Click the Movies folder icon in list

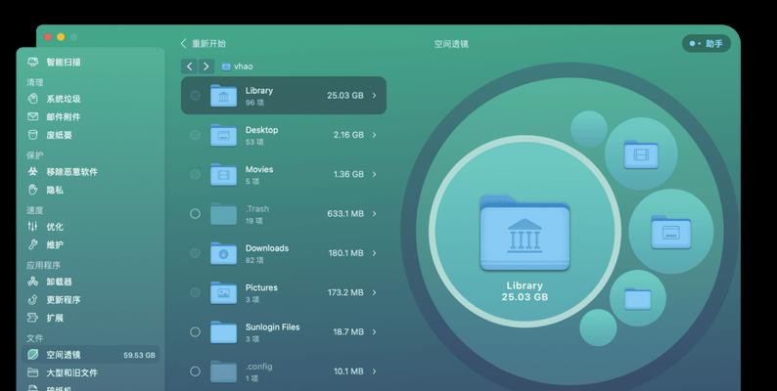click(223, 174)
